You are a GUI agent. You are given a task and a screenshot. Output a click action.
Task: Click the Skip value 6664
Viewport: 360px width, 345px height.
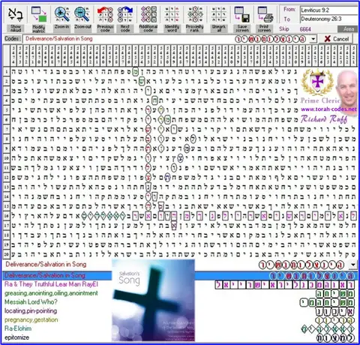click(x=305, y=29)
